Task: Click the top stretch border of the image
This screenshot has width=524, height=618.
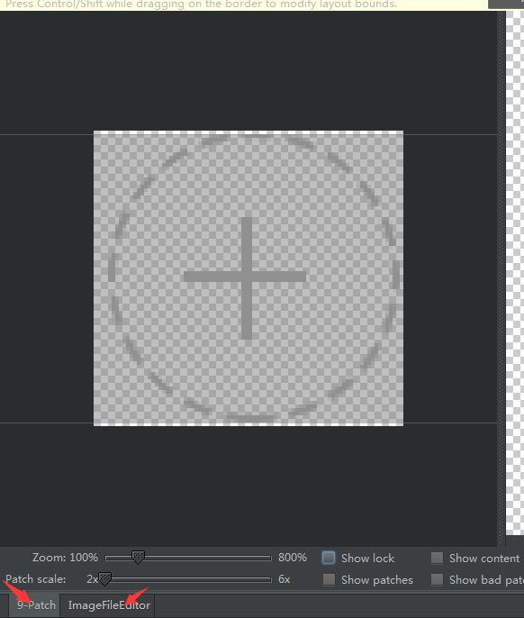Action: 248,132
